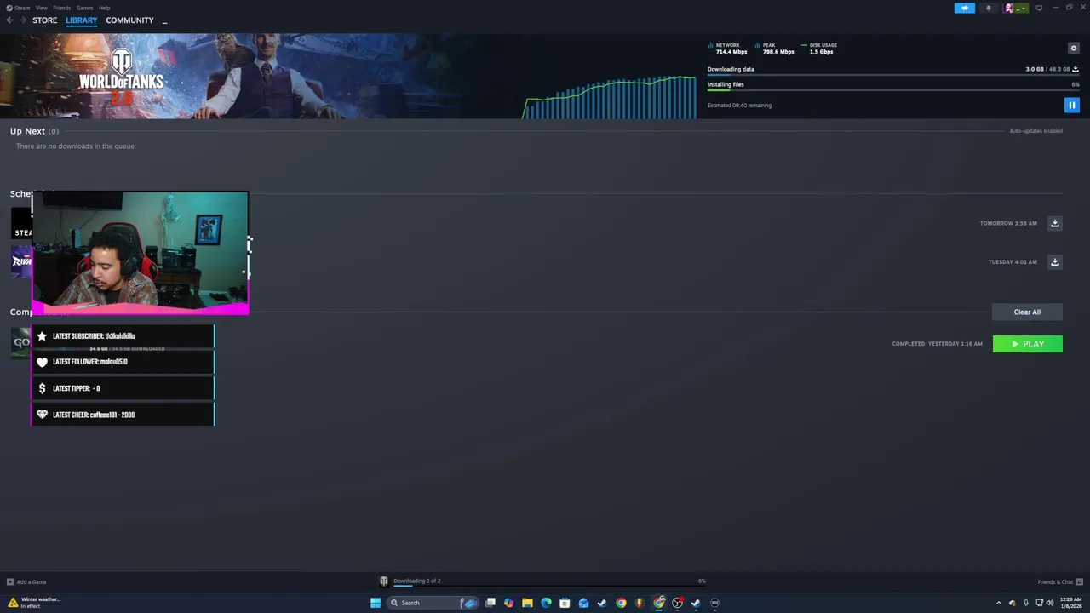Screen dimensions: 1090x613
Task: Click the Installing files progress bar
Action: (893, 89)
